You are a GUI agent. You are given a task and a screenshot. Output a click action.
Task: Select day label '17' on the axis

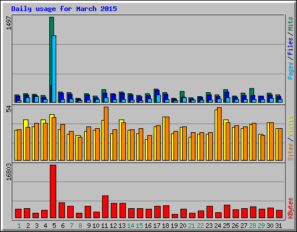157,226
